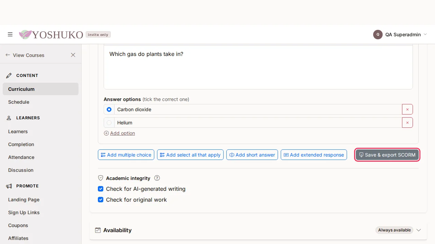Remove the Helium answer option

(407, 123)
